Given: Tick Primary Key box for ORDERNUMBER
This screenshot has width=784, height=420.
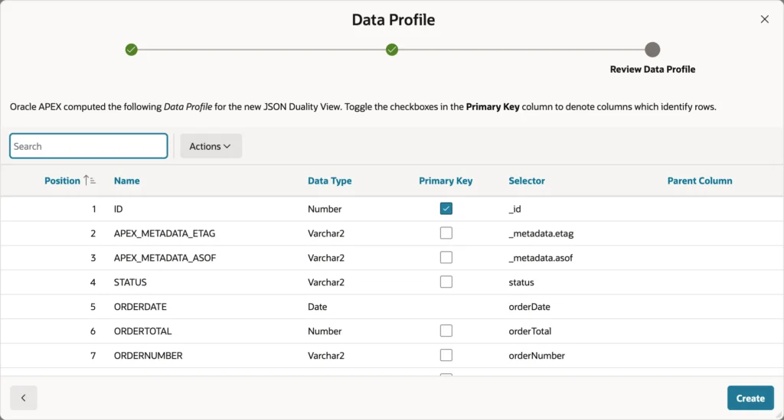Looking at the screenshot, I should point(446,356).
